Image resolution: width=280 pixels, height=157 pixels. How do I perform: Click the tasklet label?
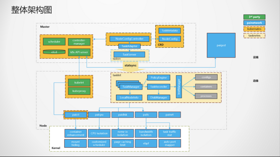point(117,75)
